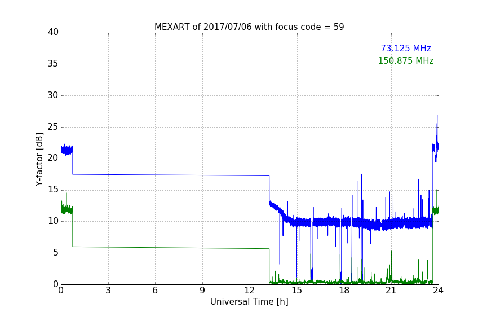The width and height of the screenshot is (487, 325).
Task: Select the green '150.875 MHz' legend label
Action: 406,60
